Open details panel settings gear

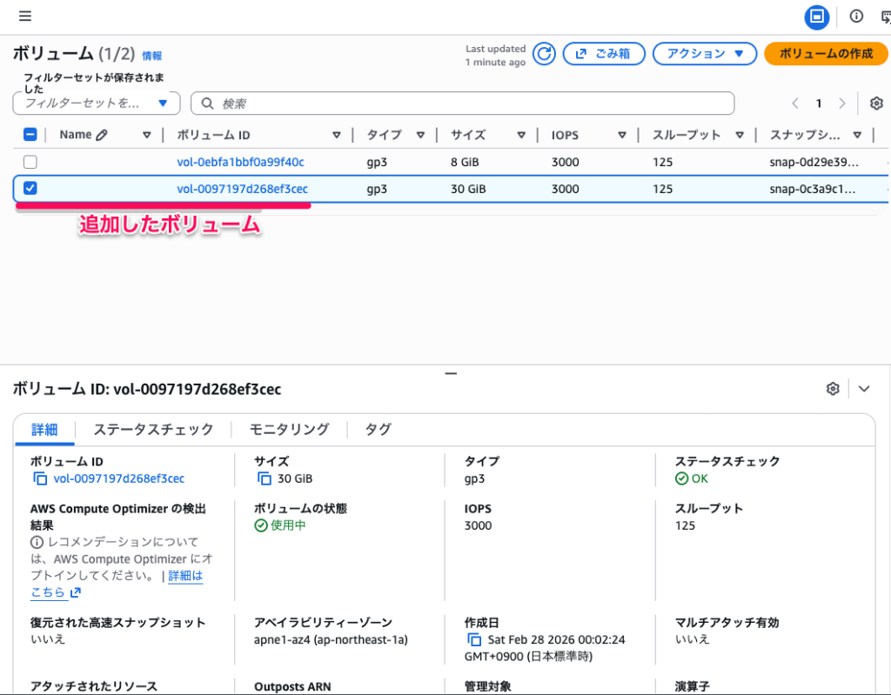coord(833,389)
